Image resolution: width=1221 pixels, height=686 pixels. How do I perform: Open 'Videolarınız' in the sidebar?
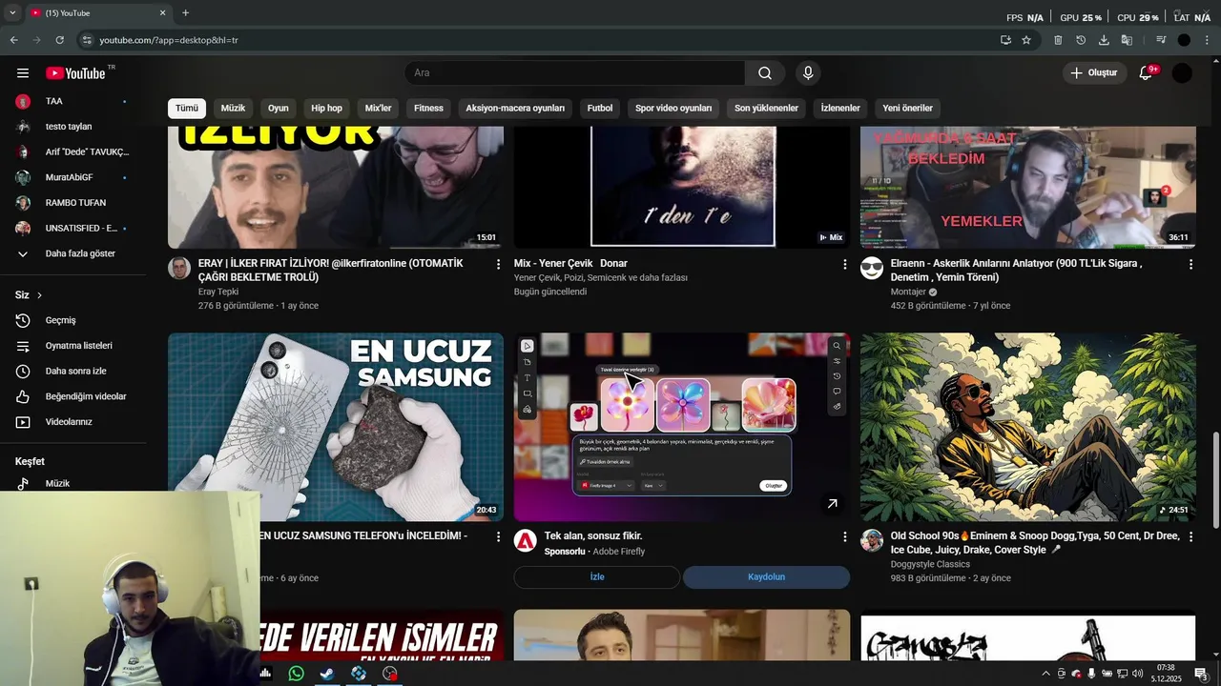pyautogui.click(x=72, y=422)
